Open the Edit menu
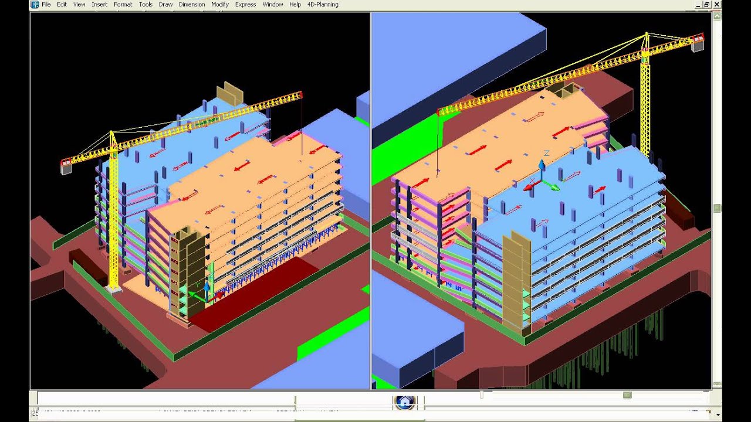Screen dimensions: 751x422 pyautogui.click(x=62, y=4)
